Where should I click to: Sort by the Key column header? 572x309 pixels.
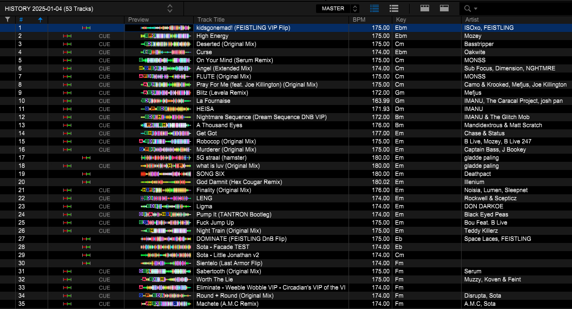click(401, 19)
